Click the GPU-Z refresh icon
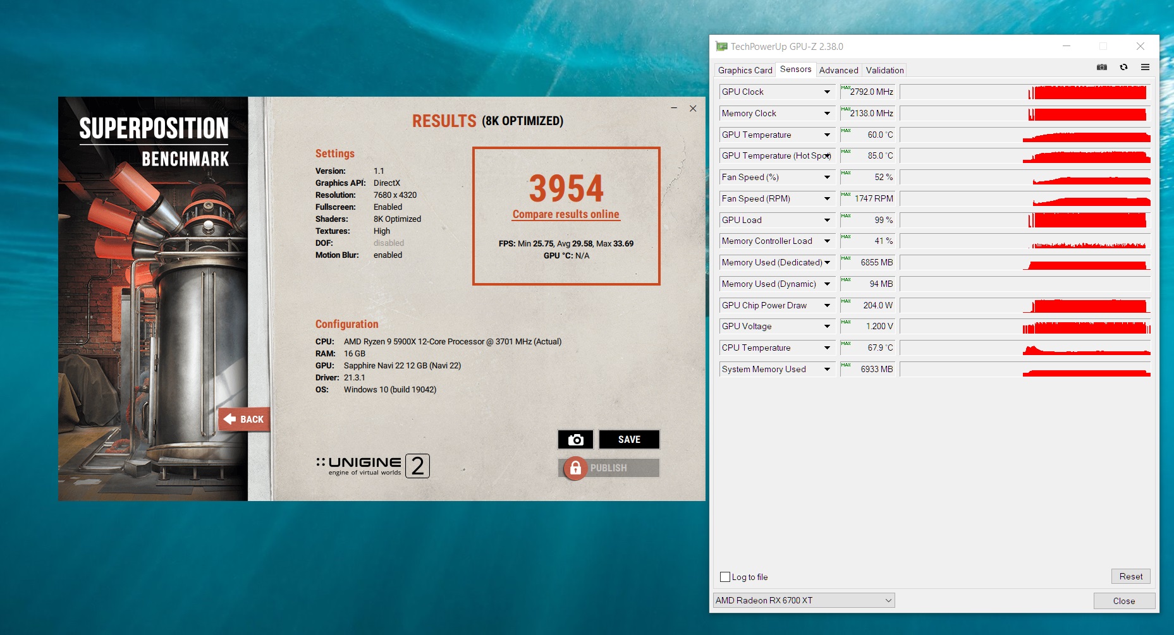1174x635 pixels. [x=1123, y=67]
